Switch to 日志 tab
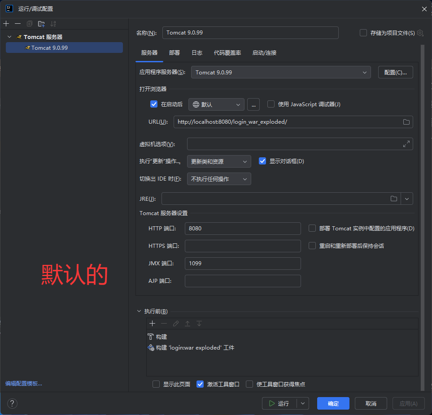 pyautogui.click(x=197, y=53)
